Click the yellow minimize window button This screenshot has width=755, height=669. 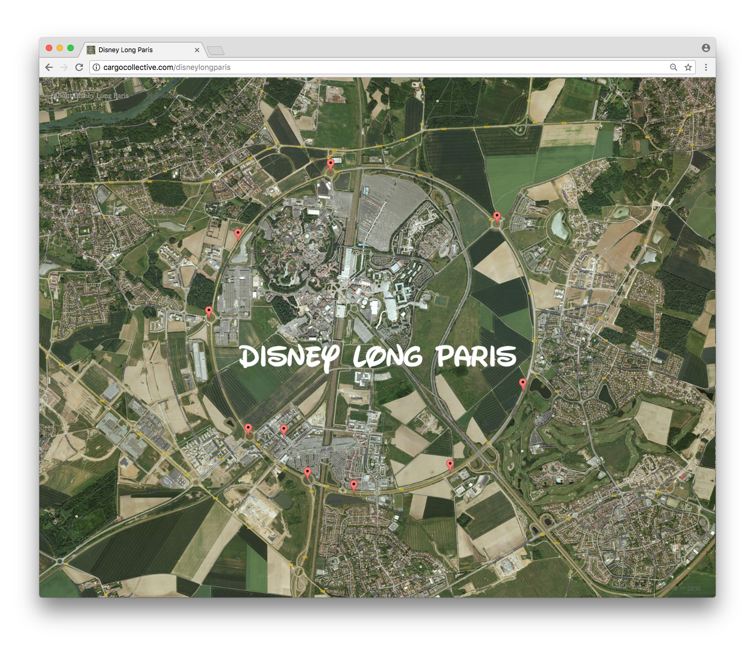tap(60, 48)
